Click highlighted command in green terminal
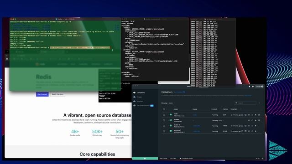 click(x=80, y=47)
